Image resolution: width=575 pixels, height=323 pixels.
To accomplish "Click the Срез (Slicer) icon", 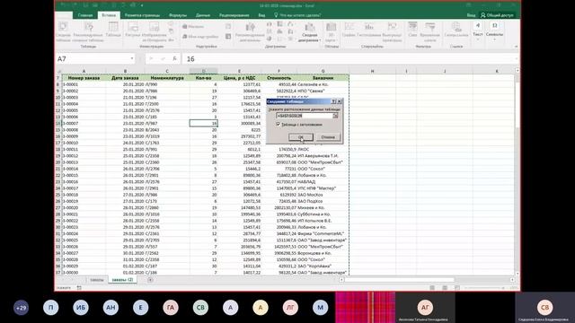I will 412,30.
